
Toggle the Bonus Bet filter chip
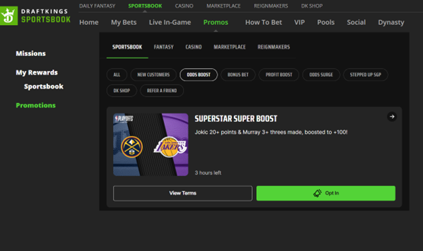pos(238,74)
